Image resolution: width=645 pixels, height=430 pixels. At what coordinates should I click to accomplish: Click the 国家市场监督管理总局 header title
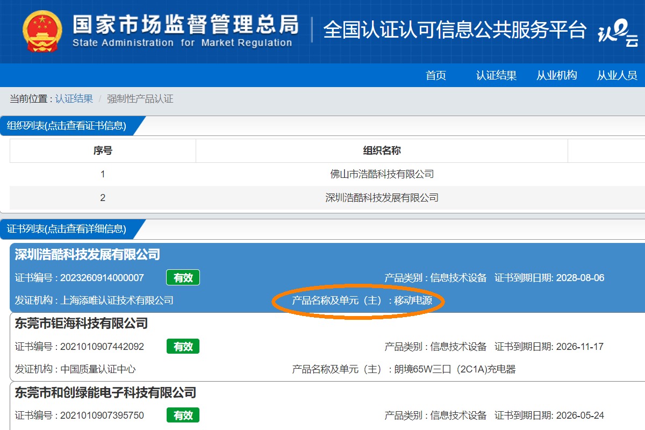tap(185, 24)
